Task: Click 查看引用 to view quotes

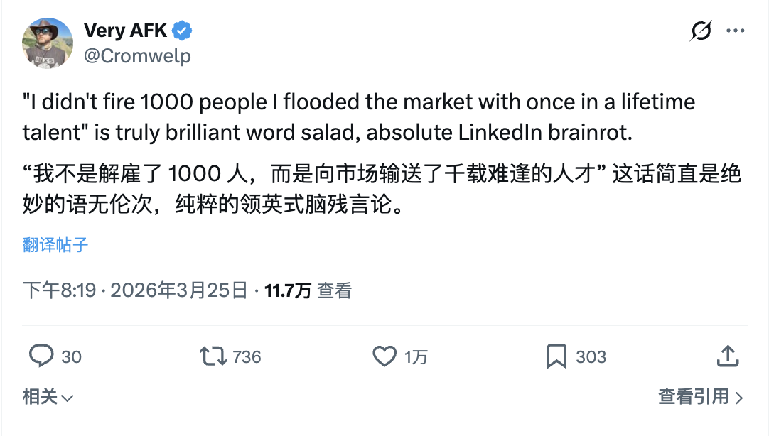Action: [700, 397]
